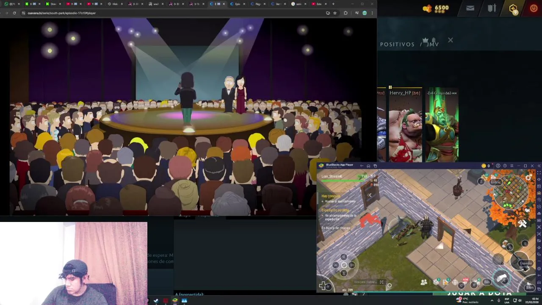This screenshot has width=542, height=305.
Task: Show hidden icons in the system tray
Action: pyautogui.click(x=492, y=301)
